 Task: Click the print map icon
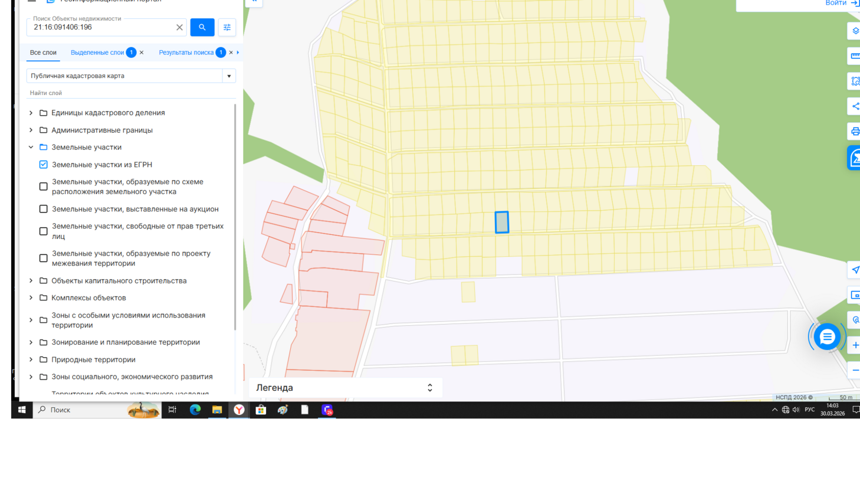[x=855, y=131]
